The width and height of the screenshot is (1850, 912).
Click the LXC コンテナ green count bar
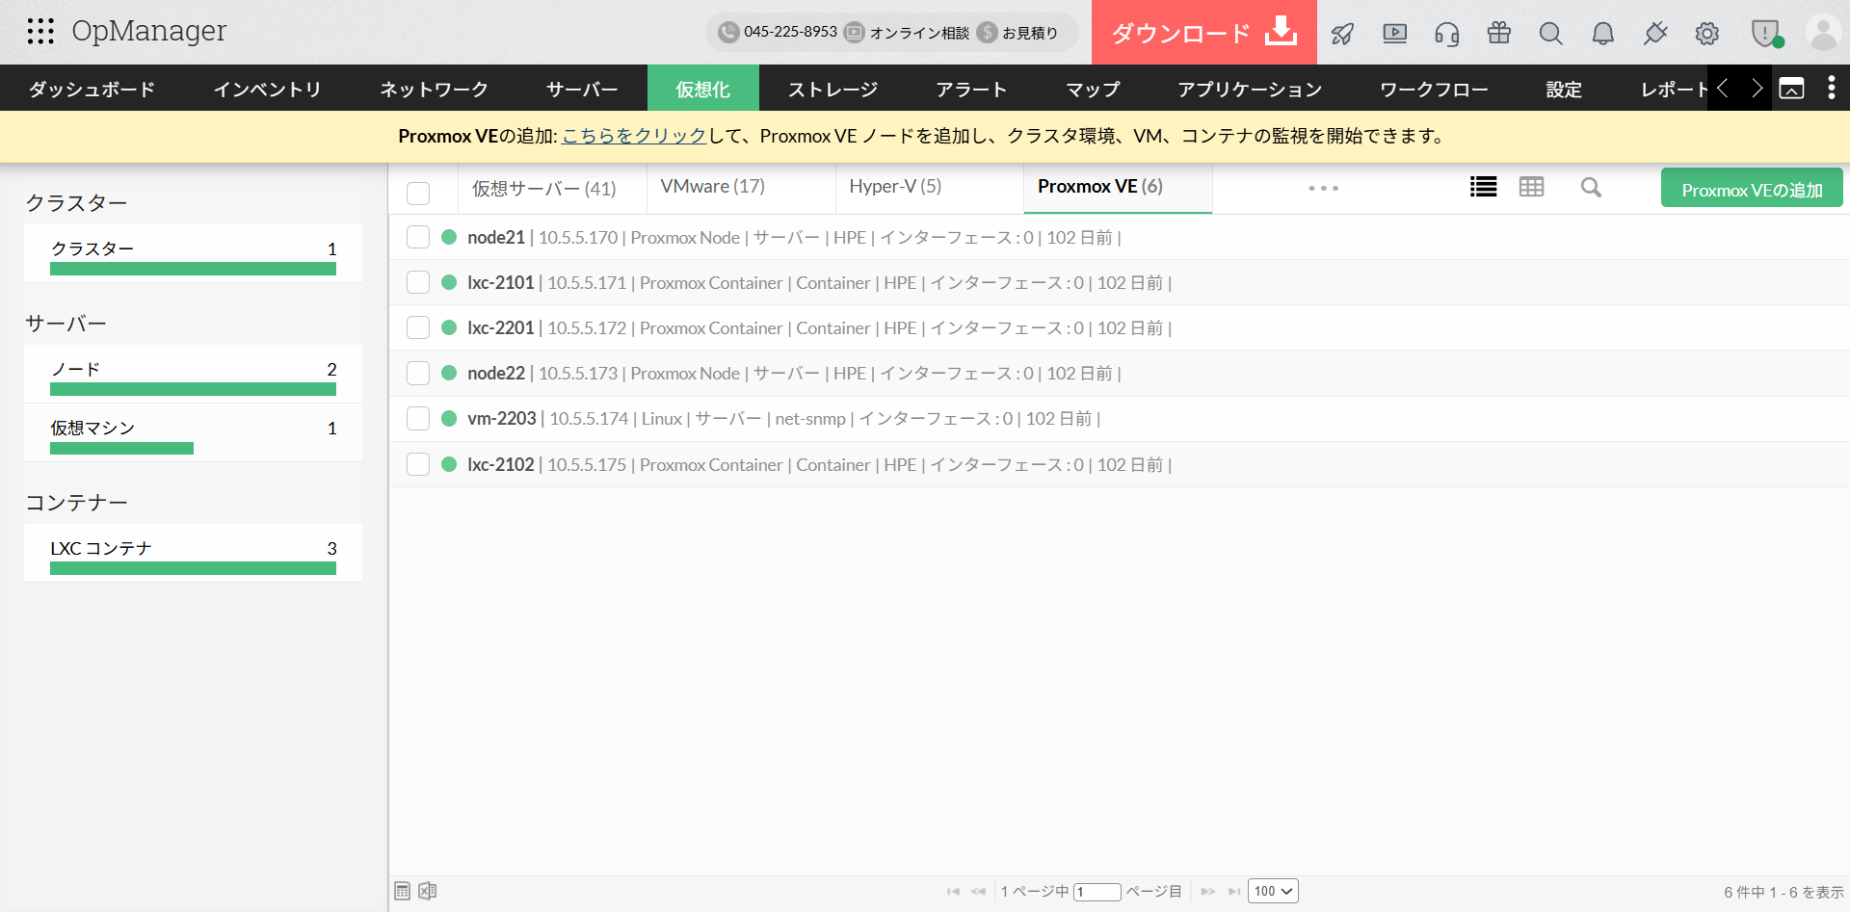click(193, 568)
